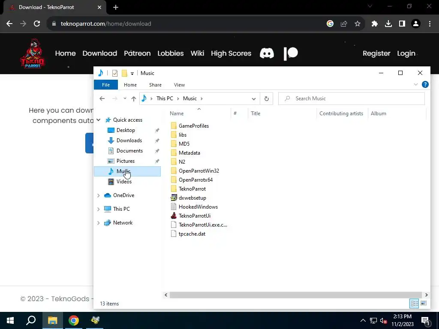This screenshot has width=439, height=329.
Task: Open the Patreon logo icon in site header
Action: tap(291, 54)
